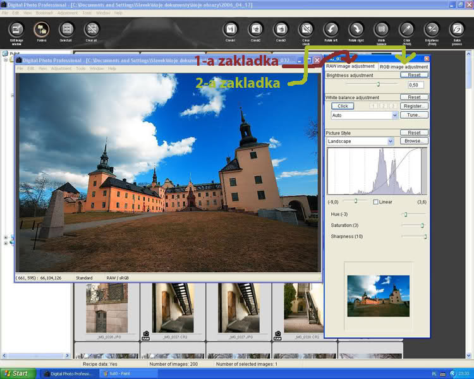
Task: Click the Clear check toolbar icon
Action: tap(306, 30)
